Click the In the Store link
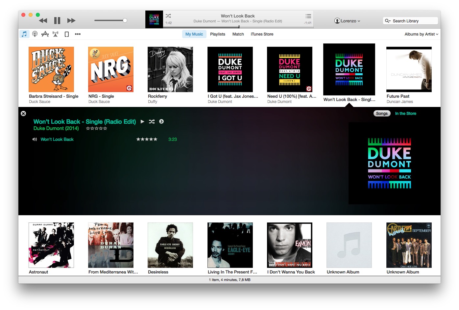The width and height of the screenshot is (459, 310). (x=405, y=114)
